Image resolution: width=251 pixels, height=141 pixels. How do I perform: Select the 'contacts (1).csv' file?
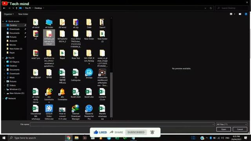[102, 94]
